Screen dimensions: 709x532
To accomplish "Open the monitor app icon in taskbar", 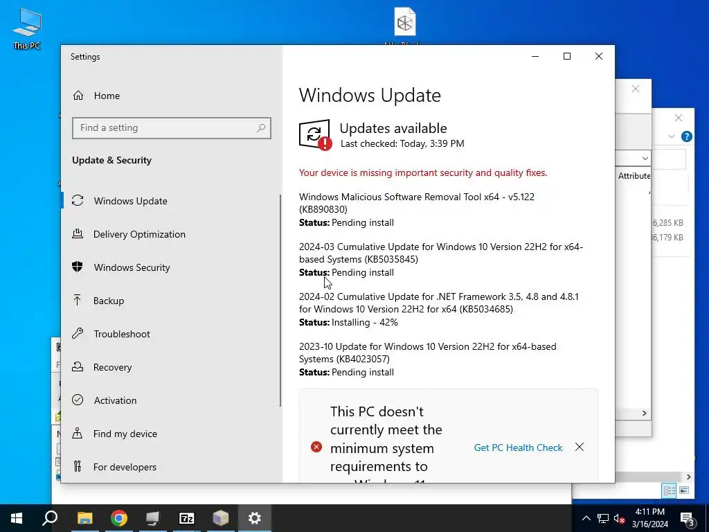I will click(153, 518).
